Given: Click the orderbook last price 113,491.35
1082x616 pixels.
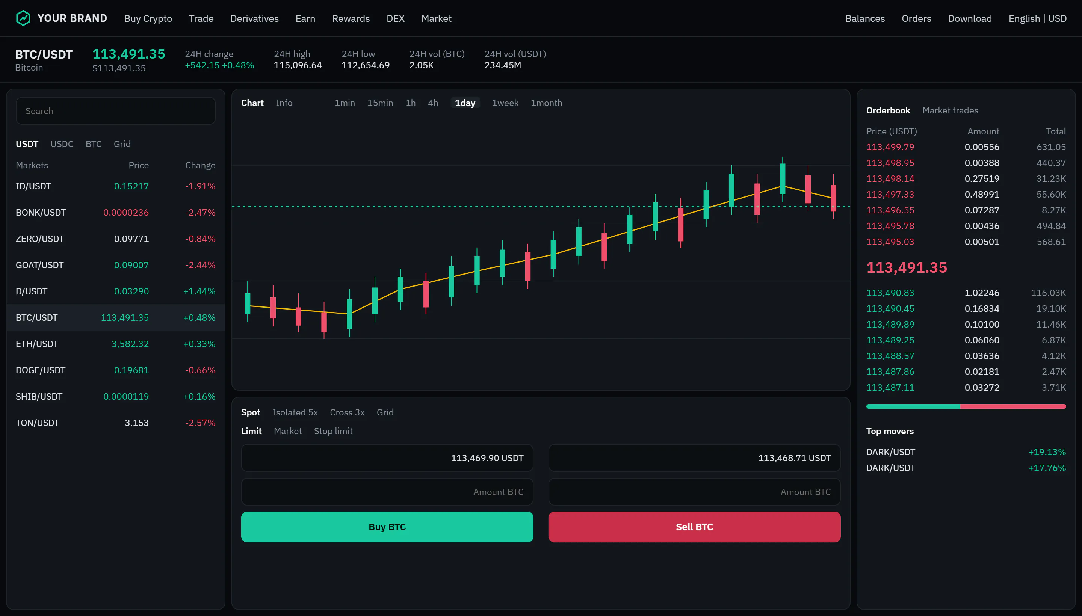Looking at the screenshot, I should click(x=907, y=267).
